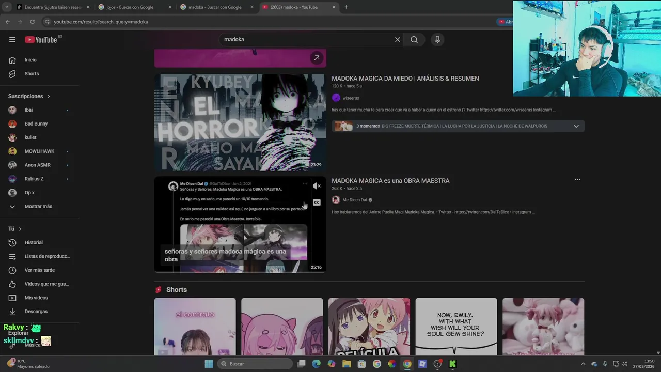The image size is (661, 372).
Task: Expand the Tú section
Action: tap(15, 229)
